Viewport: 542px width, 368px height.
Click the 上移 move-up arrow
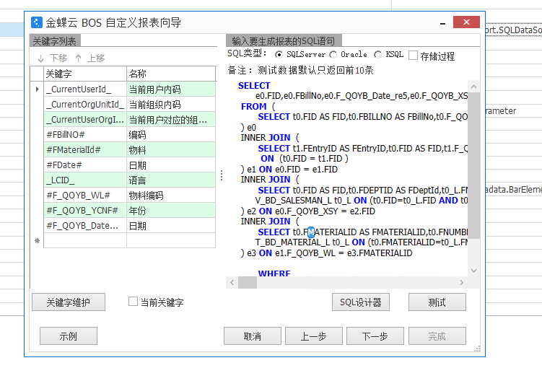(x=79, y=58)
